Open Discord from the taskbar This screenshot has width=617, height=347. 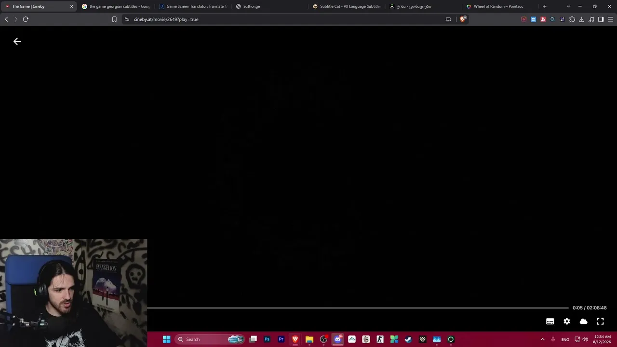337,339
